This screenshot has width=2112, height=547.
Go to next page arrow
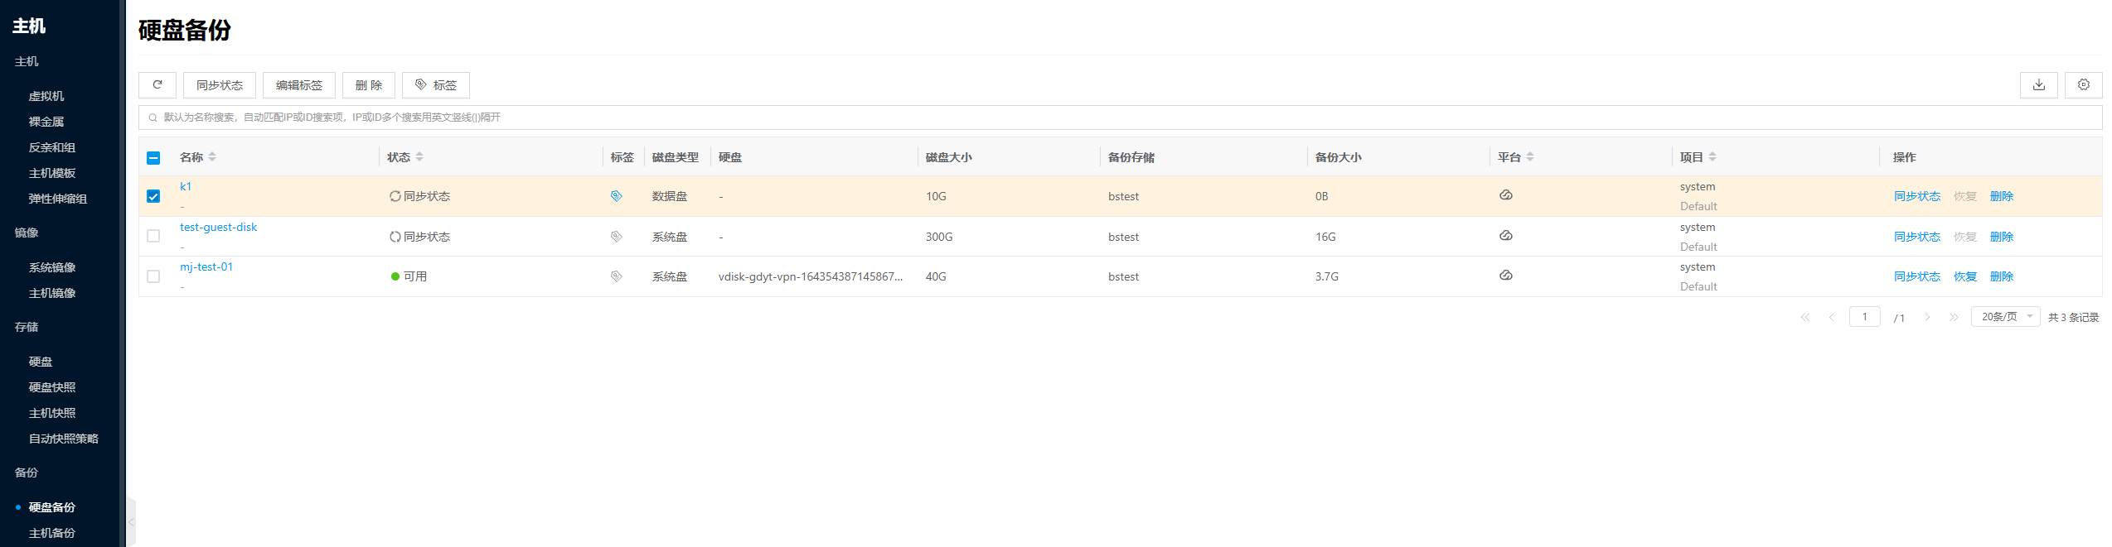click(1927, 317)
